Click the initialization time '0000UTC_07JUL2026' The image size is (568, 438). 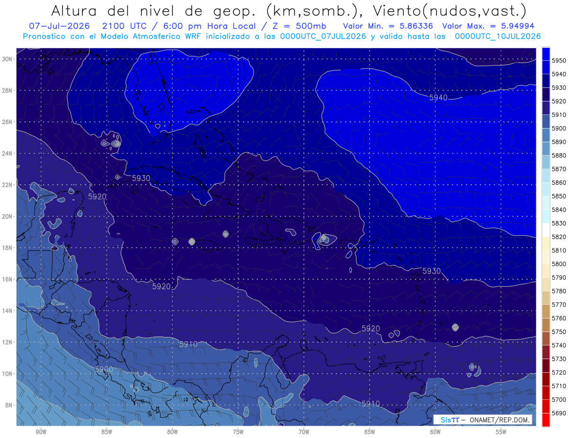pos(323,36)
